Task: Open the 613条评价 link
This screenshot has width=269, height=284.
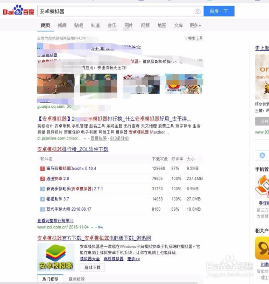Action: tap(119, 138)
